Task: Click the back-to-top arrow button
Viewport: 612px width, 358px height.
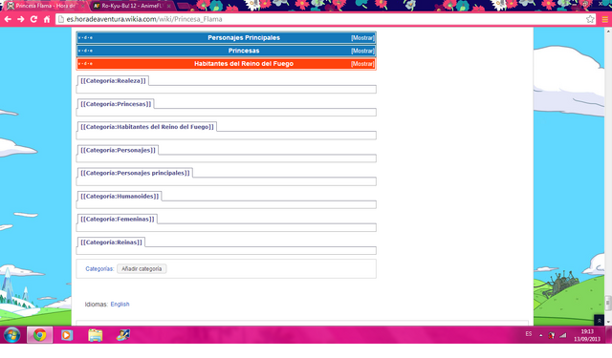Action: [599, 320]
